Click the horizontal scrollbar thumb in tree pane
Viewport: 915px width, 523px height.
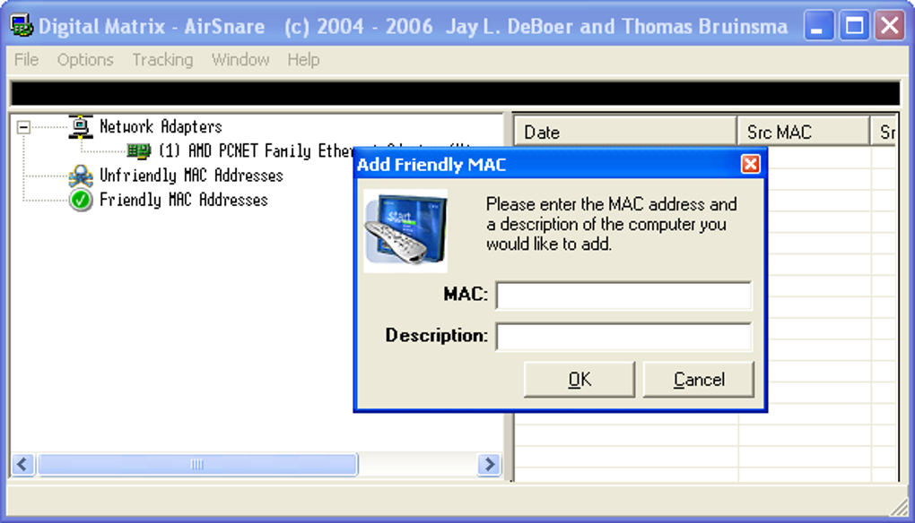click(x=197, y=464)
